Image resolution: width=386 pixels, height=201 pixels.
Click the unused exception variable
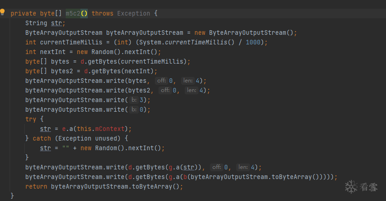[x=106, y=138]
